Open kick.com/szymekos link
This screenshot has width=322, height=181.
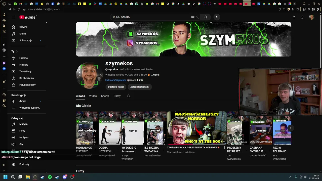click(x=116, y=80)
